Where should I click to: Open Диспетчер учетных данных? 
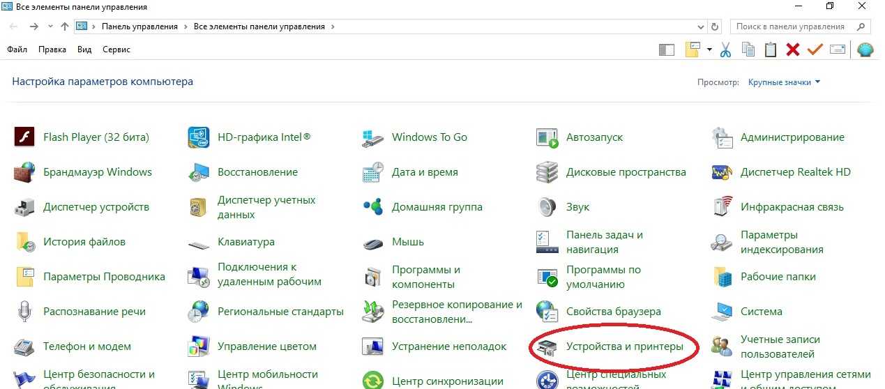pyautogui.click(x=252, y=207)
